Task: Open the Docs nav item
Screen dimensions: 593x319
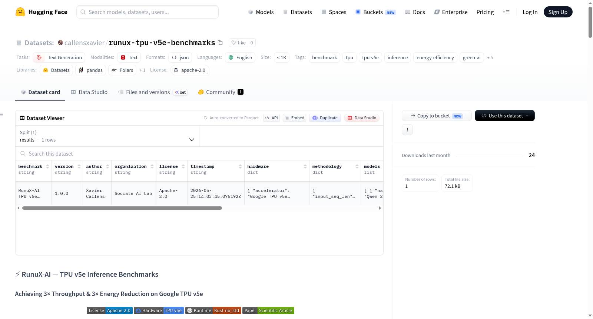Action: 415,12
